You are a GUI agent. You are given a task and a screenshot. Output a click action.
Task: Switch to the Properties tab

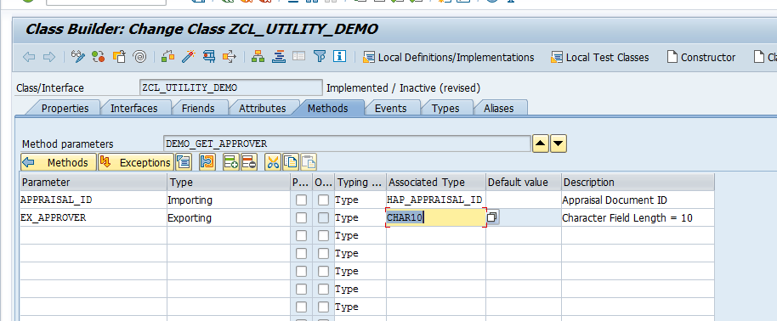click(x=65, y=108)
